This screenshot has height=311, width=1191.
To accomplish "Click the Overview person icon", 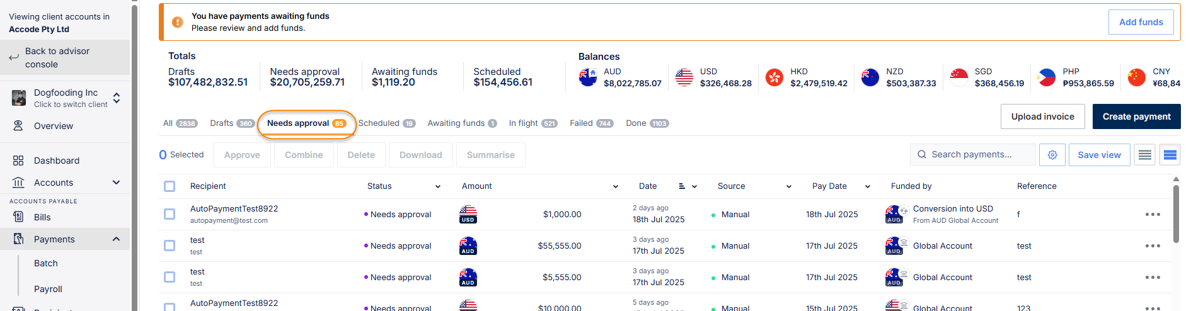I will coord(18,126).
